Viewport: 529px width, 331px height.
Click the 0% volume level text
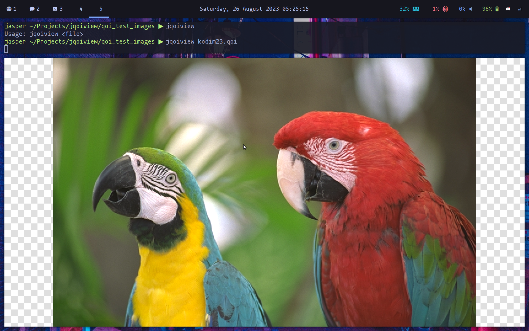point(462,9)
